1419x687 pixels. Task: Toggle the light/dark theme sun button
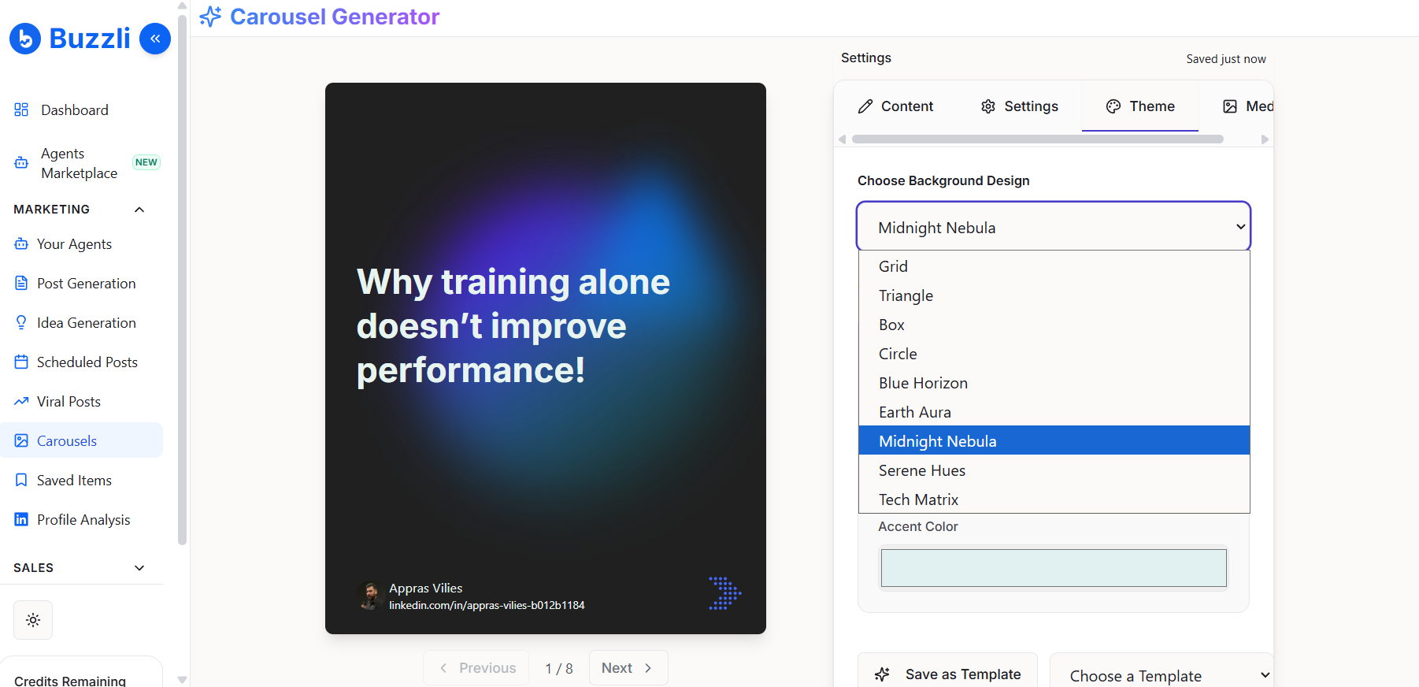33,620
